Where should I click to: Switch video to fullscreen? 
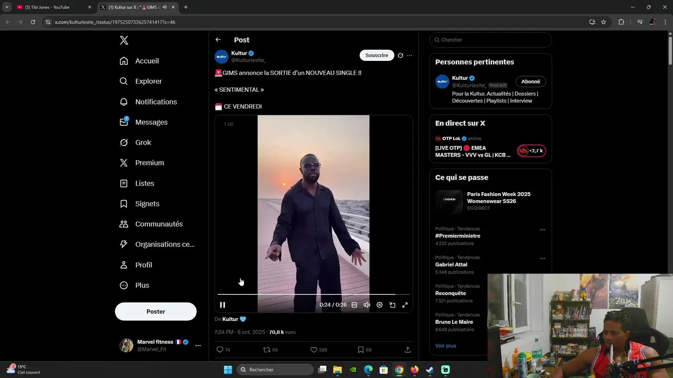[405, 304]
